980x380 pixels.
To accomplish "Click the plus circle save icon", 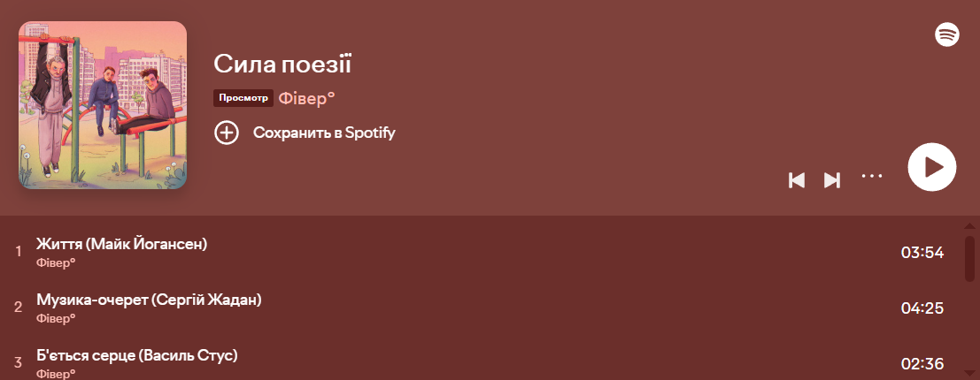I will pyautogui.click(x=227, y=133).
